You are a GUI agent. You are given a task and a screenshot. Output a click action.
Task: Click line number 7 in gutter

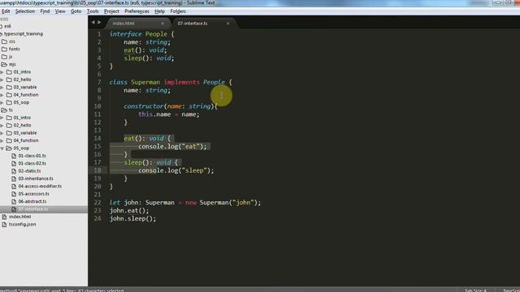point(99,82)
